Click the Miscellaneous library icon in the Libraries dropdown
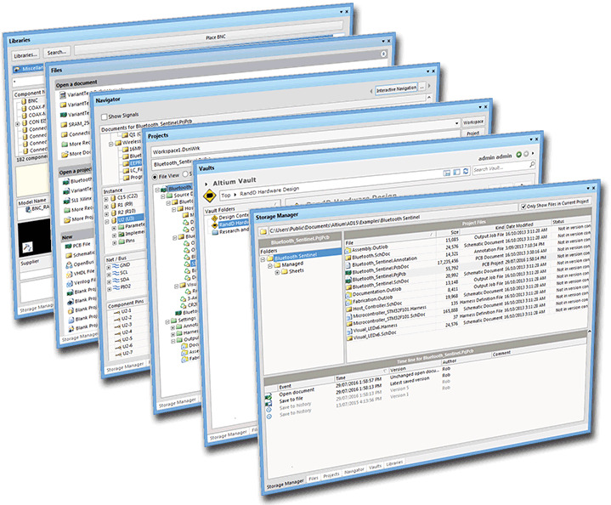The height and width of the screenshot is (505, 611). coord(17,70)
